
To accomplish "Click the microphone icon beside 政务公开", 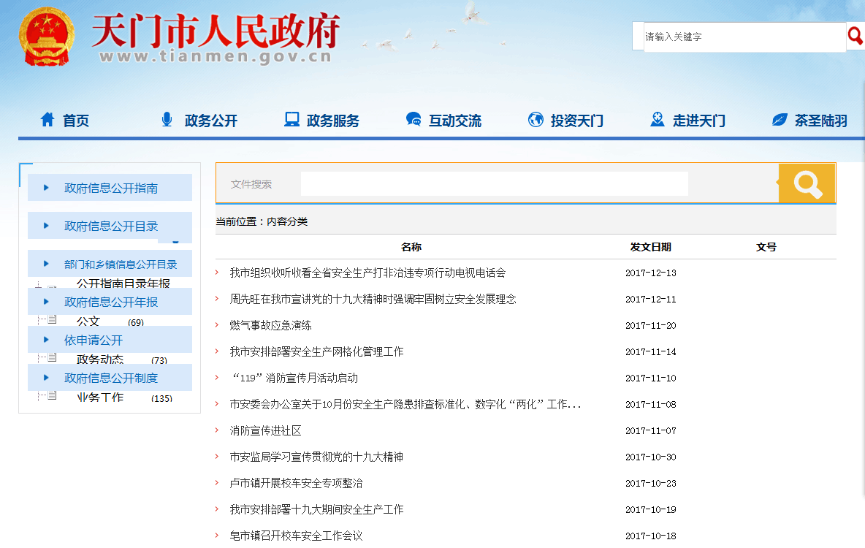I will tap(167, 120).
